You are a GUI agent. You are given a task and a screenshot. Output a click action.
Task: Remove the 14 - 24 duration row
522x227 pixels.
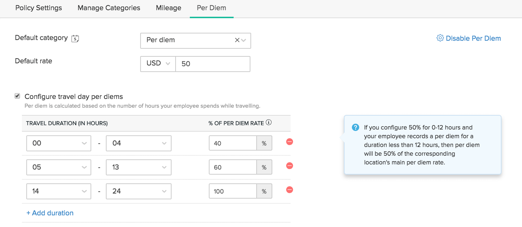pyautogui.click(x=289, y=190)
